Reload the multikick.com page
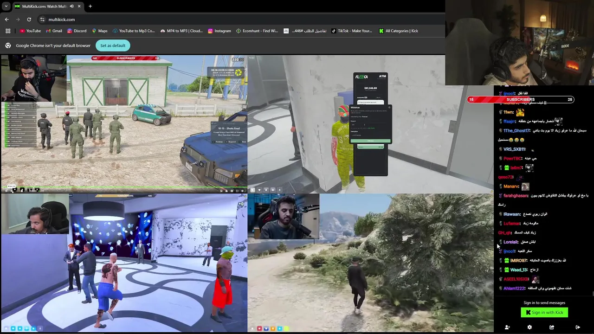Image resolution: width=594 pixels, height=334 pixels. point(29,19)
